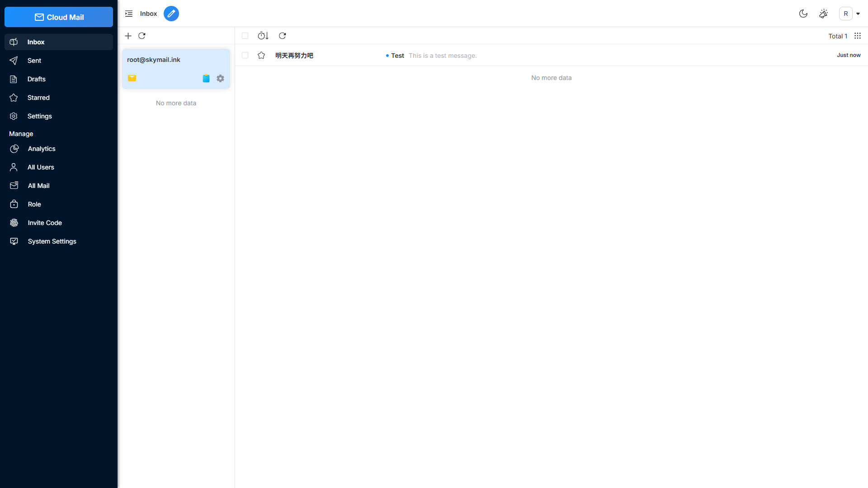Image resolution: width=868 pixels, height=488 pixels.
Task: Click the clipboard icon on the account card
Action: pos(206,78)
